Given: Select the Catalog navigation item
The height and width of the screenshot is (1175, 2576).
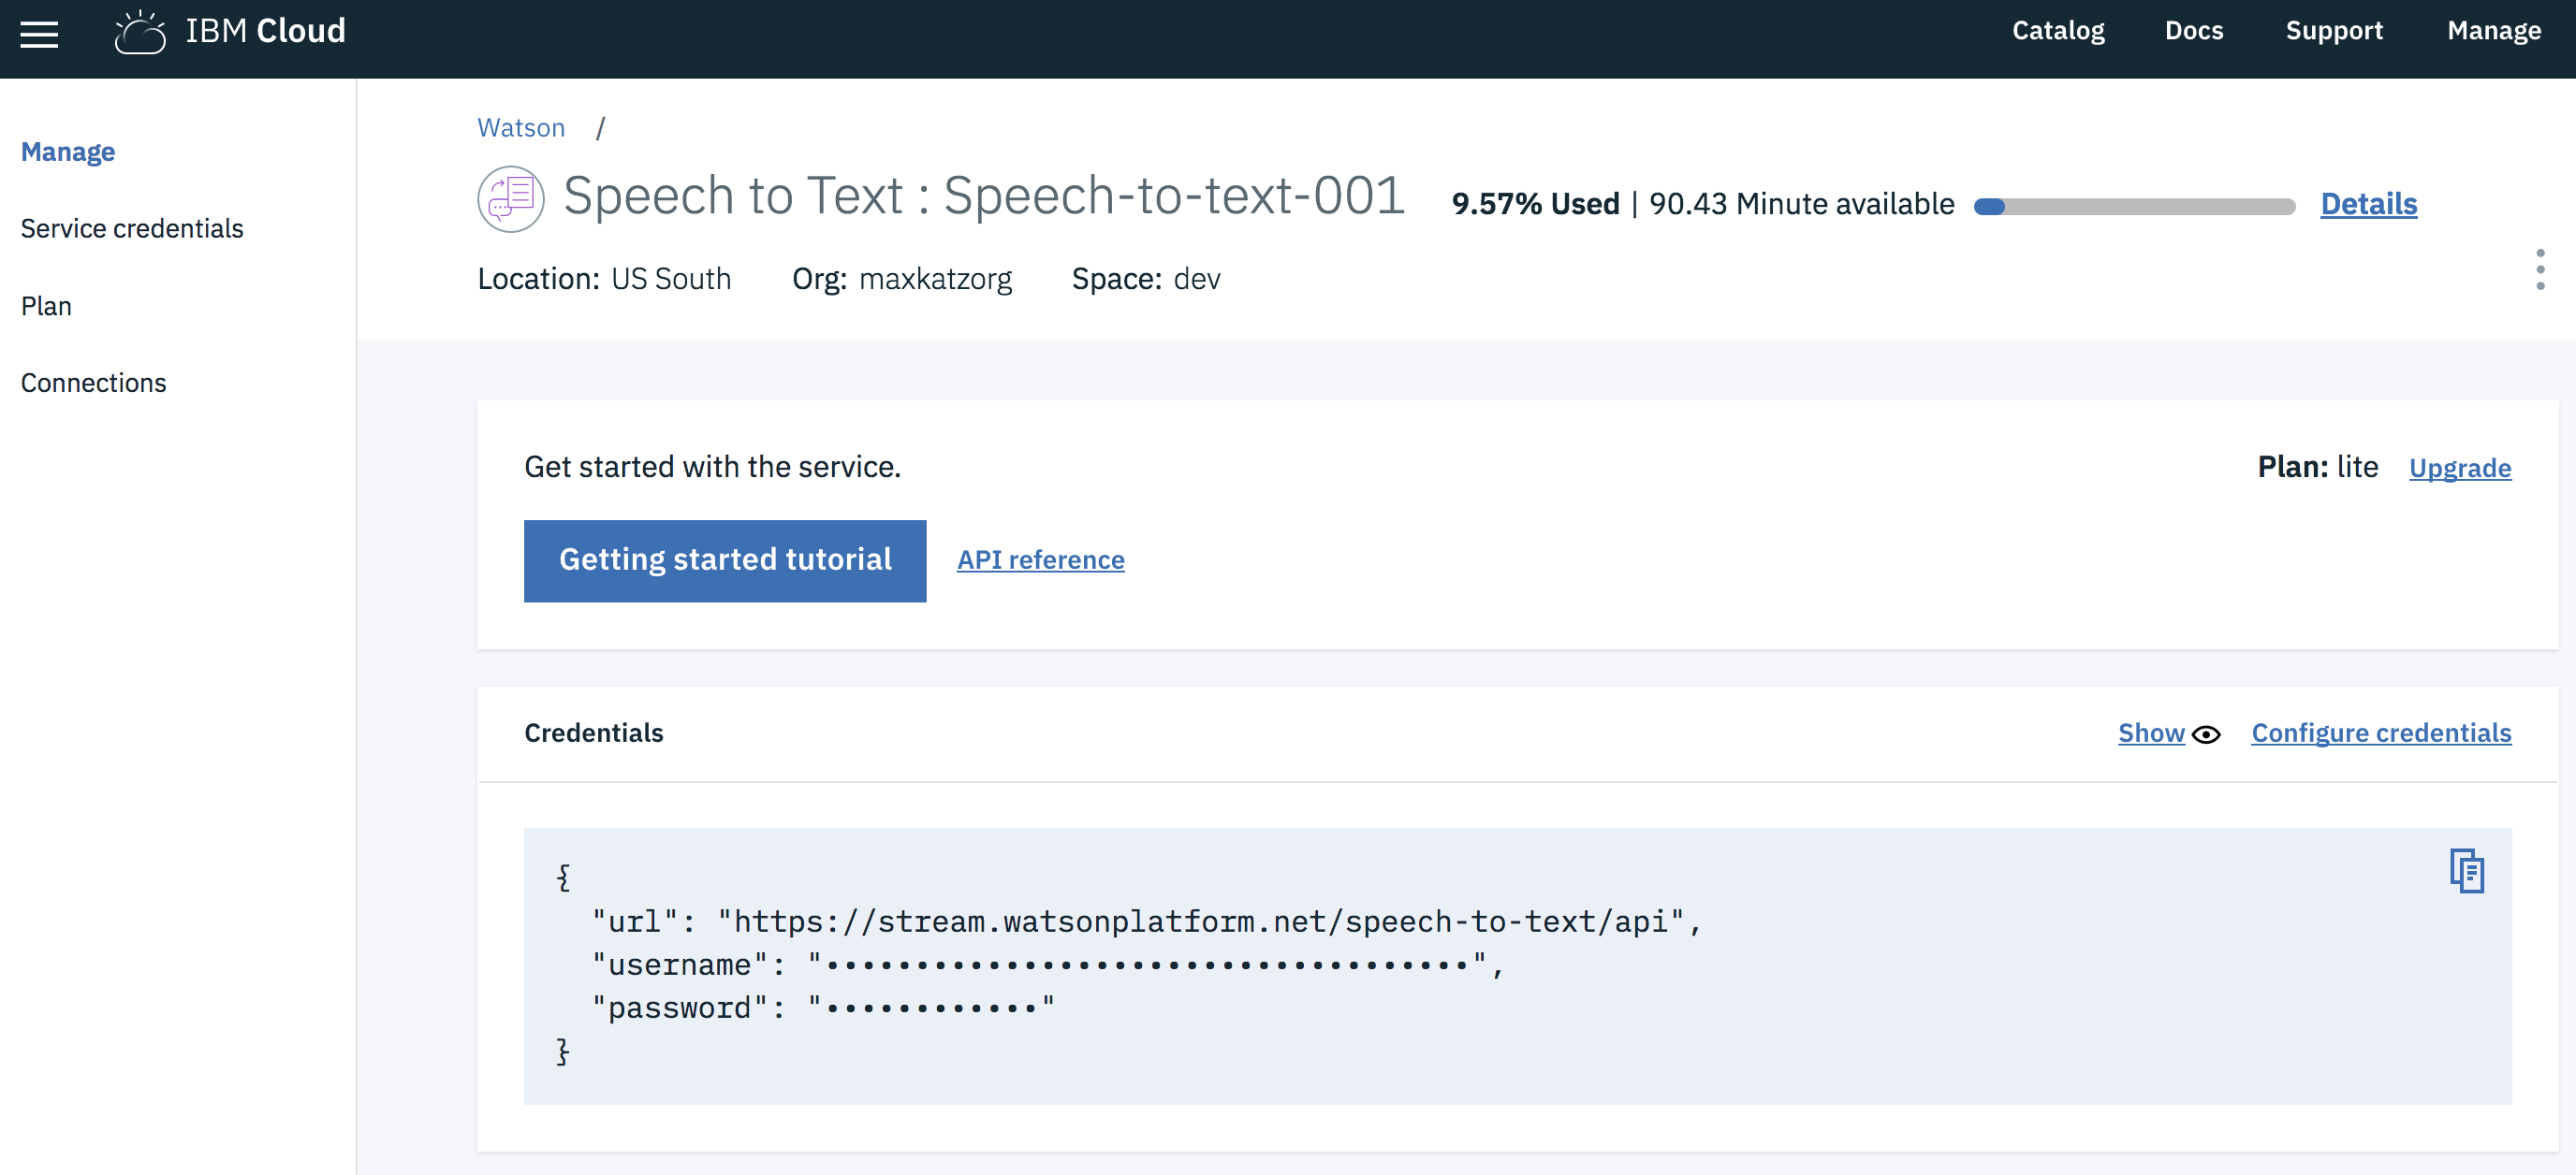Looking at the screenshot, I should pos(2058,31).
